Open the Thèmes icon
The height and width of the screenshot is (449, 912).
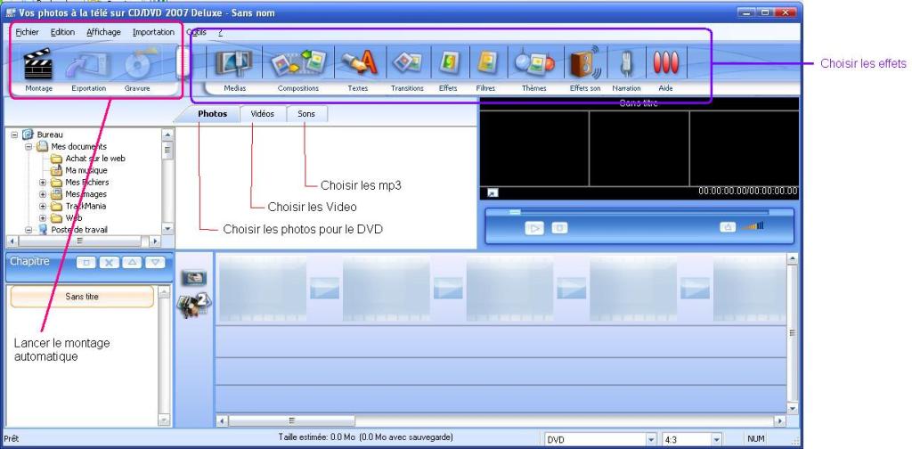click(534, 63)
